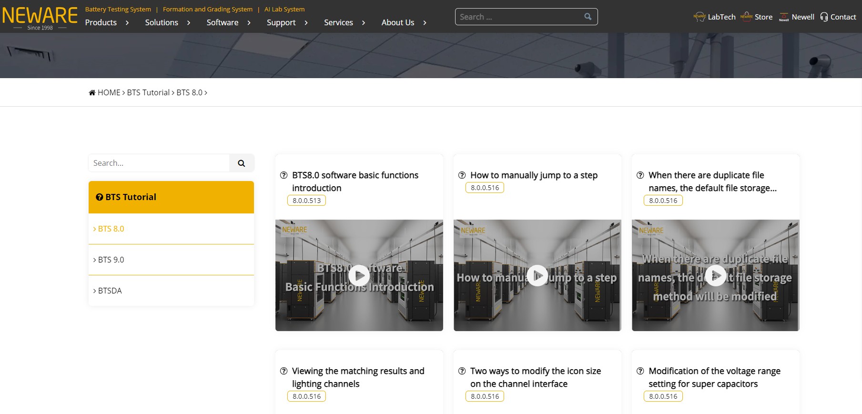862x414 pixels.
Task: Click the 8.0.0.516 tag under Two ways to modify
Action: pos(485,396)
